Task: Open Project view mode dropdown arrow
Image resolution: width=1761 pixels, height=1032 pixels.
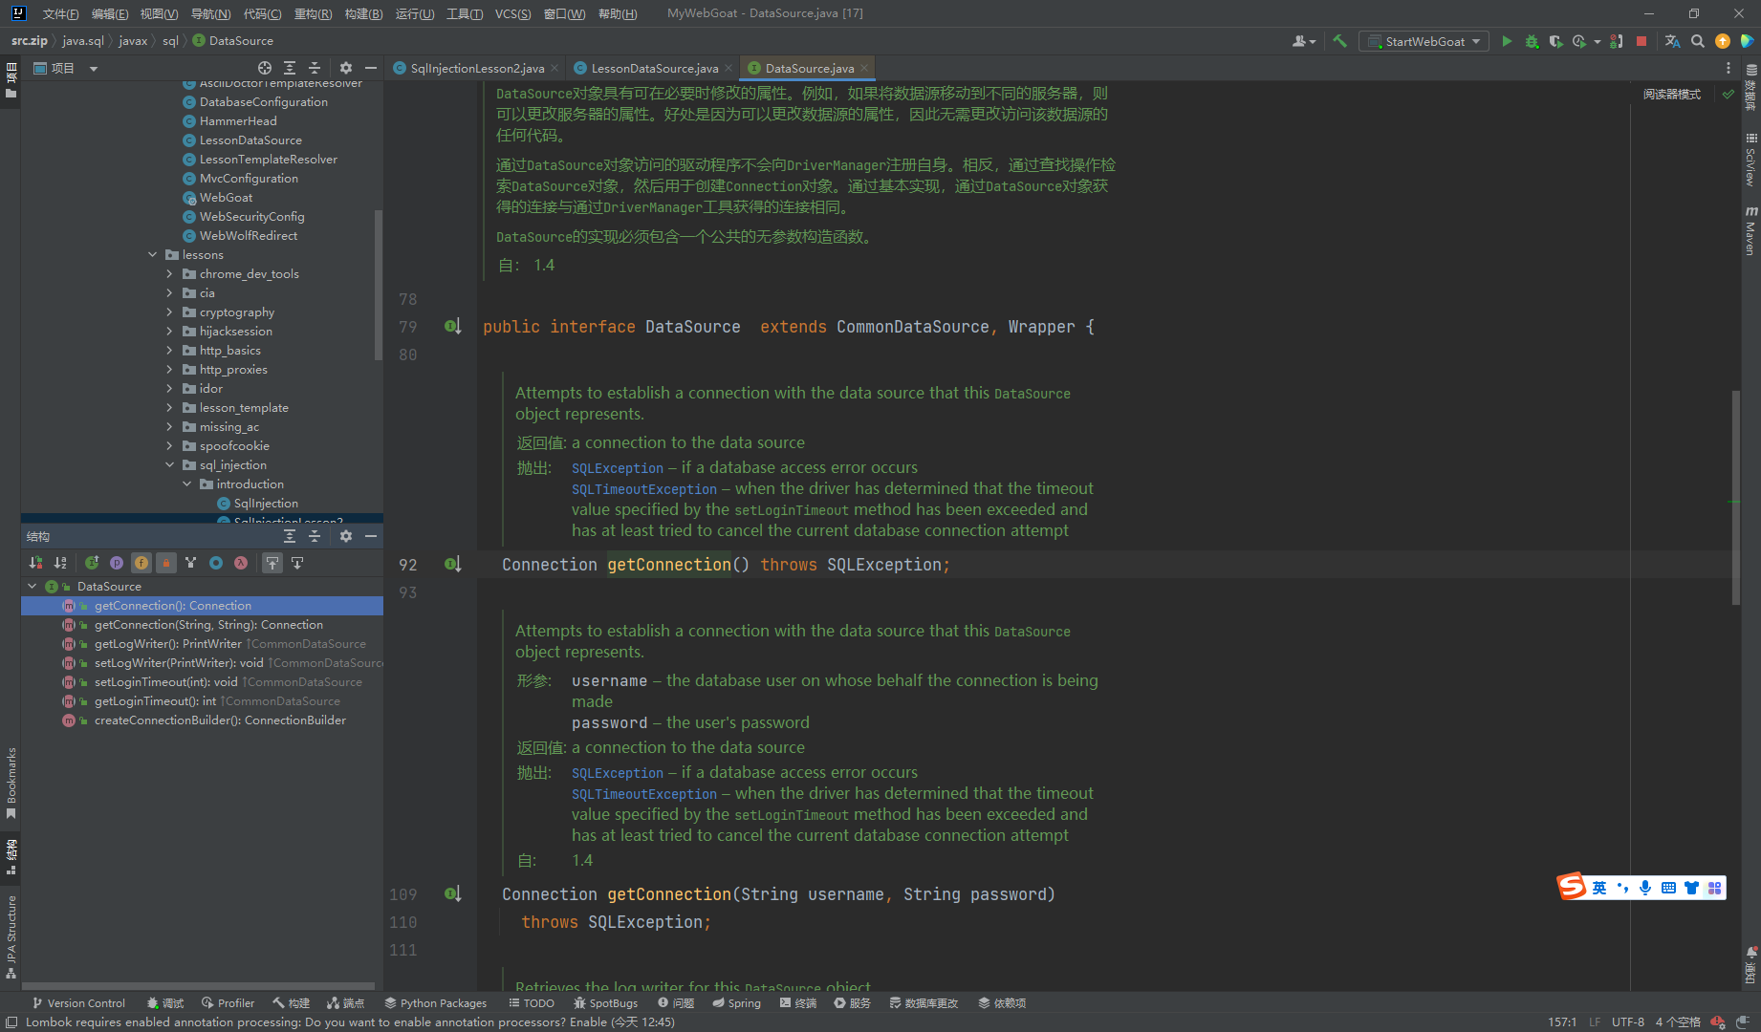Action: point(94,68)
